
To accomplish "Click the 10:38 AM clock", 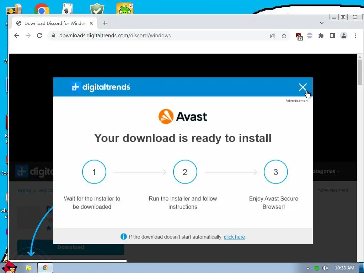I will point(344,268).
